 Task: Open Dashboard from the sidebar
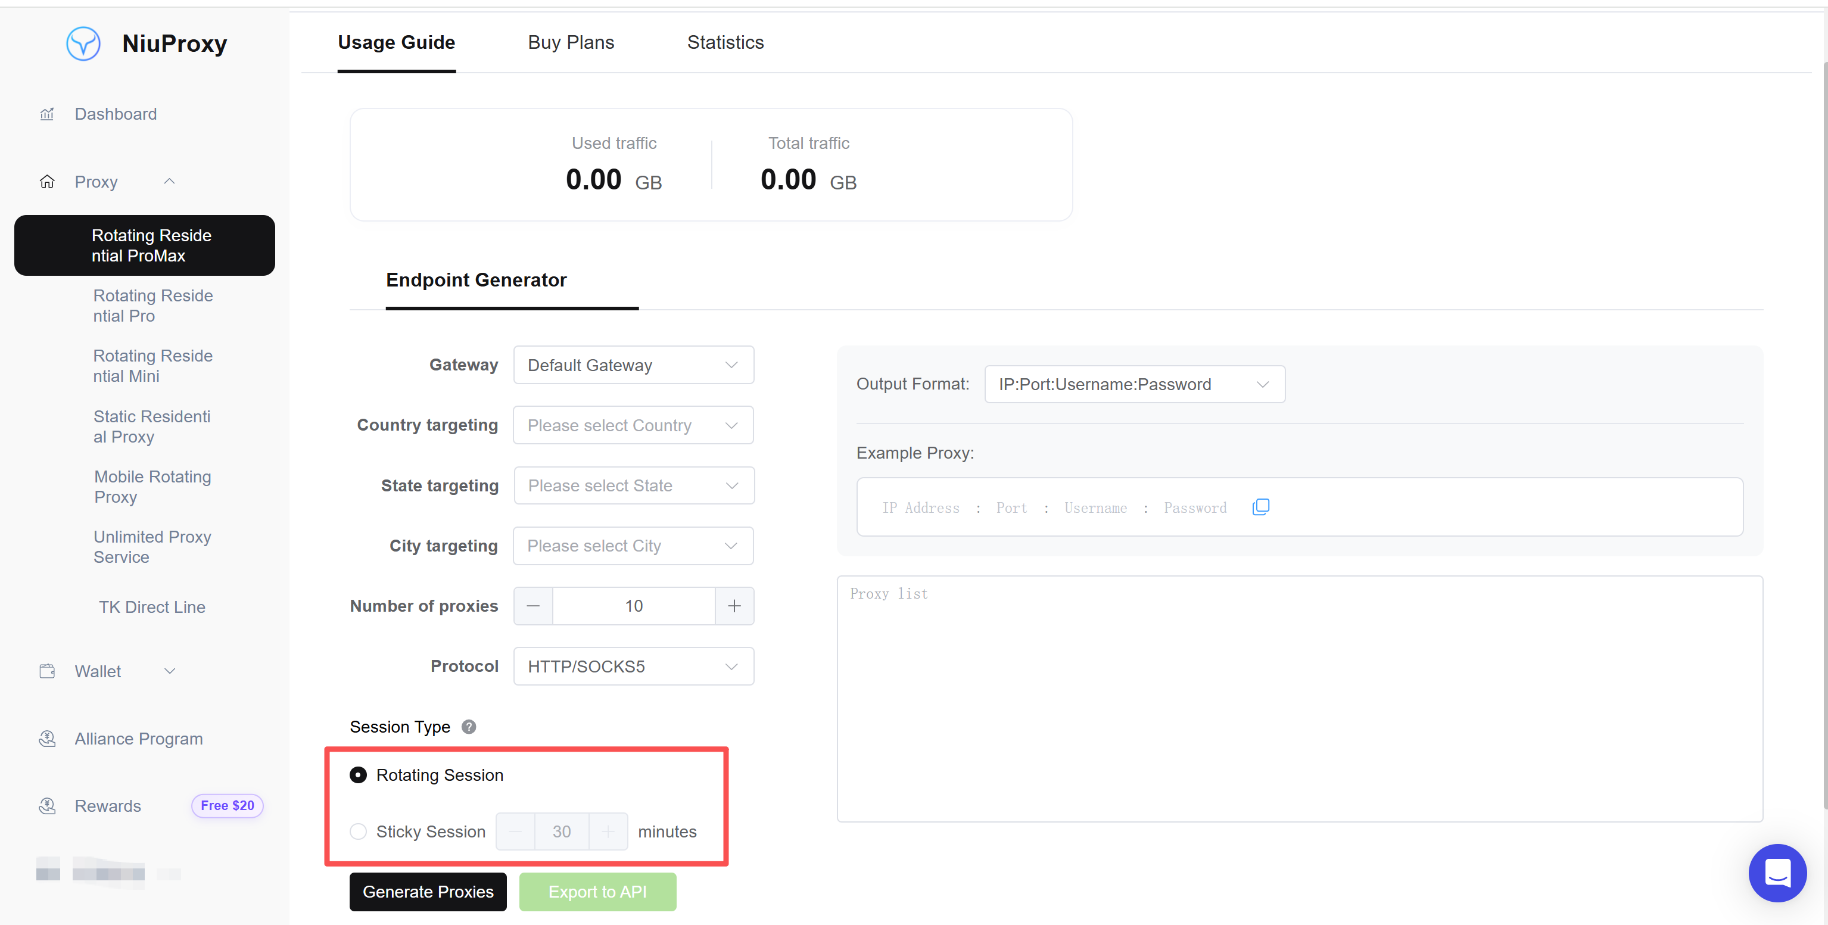click(x=116, y=114)
